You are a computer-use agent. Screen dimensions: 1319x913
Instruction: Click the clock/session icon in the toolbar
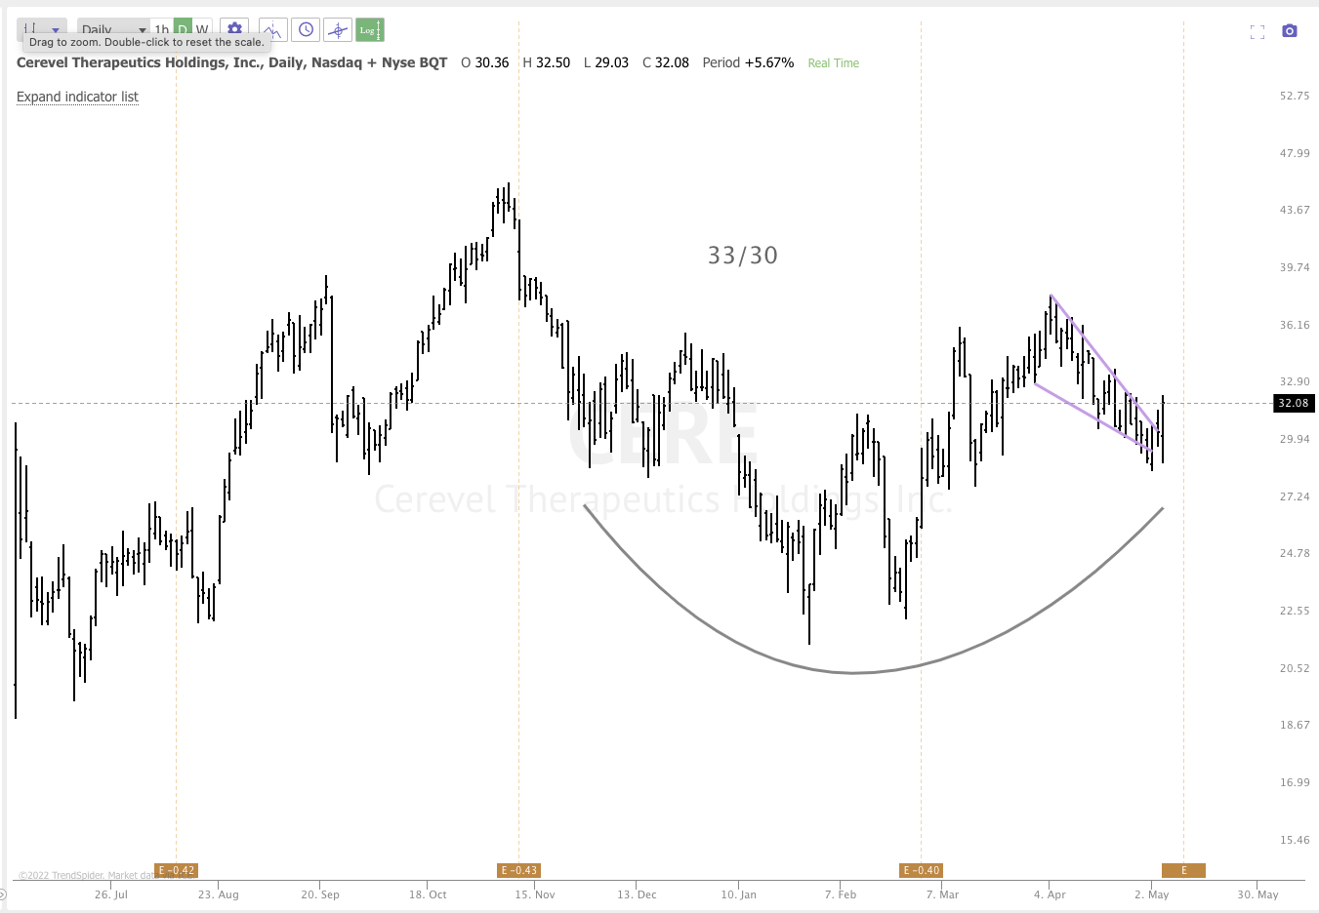pyautogui.click(x=306, y=29)
